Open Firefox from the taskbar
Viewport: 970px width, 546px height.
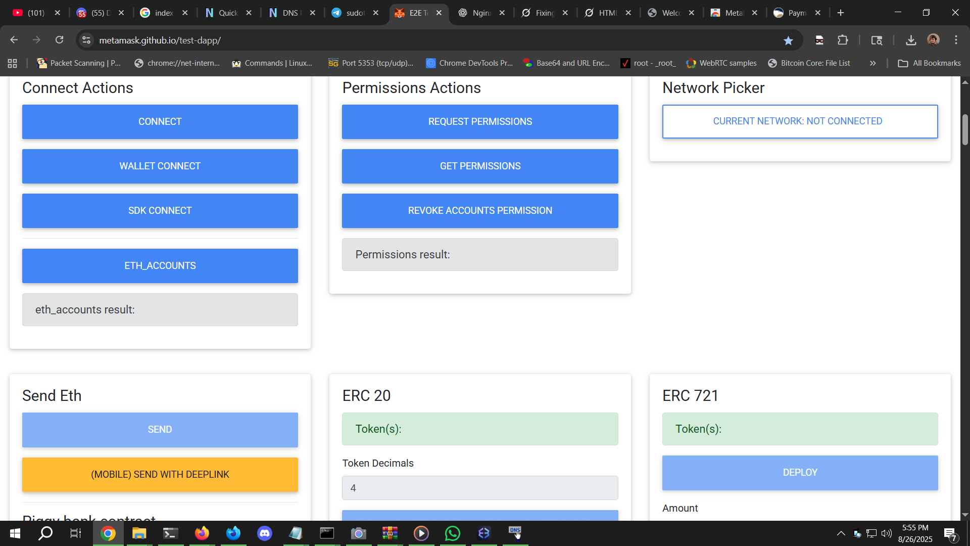click(x=202, y=533)
